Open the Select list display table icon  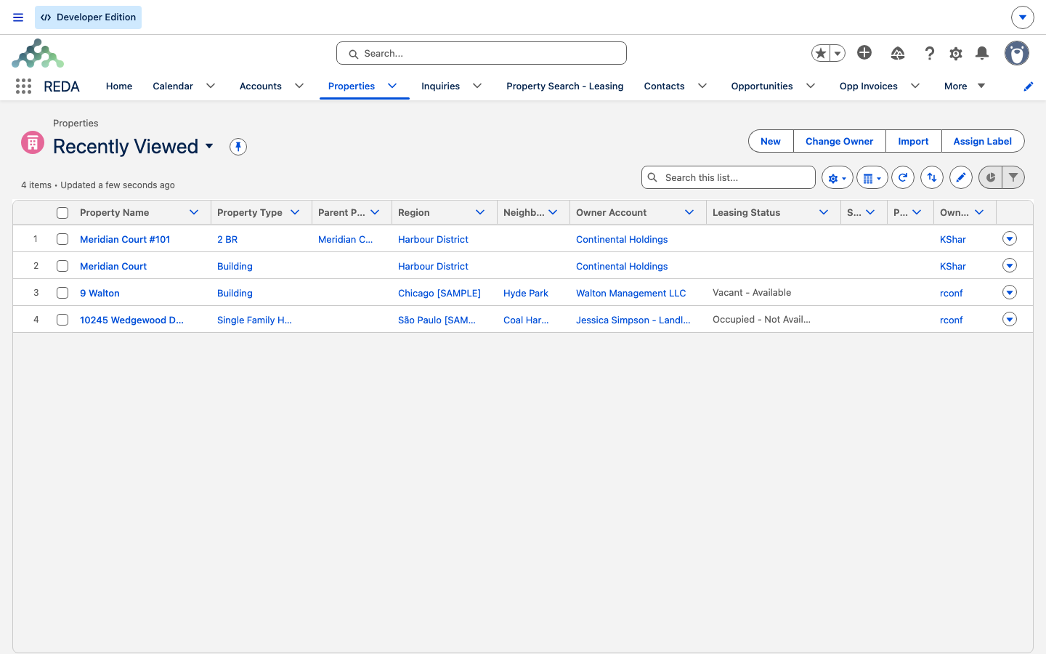pyautogui.click(x=872, y=177)
